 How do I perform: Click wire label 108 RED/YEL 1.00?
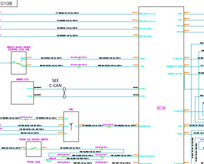(67, 28)
